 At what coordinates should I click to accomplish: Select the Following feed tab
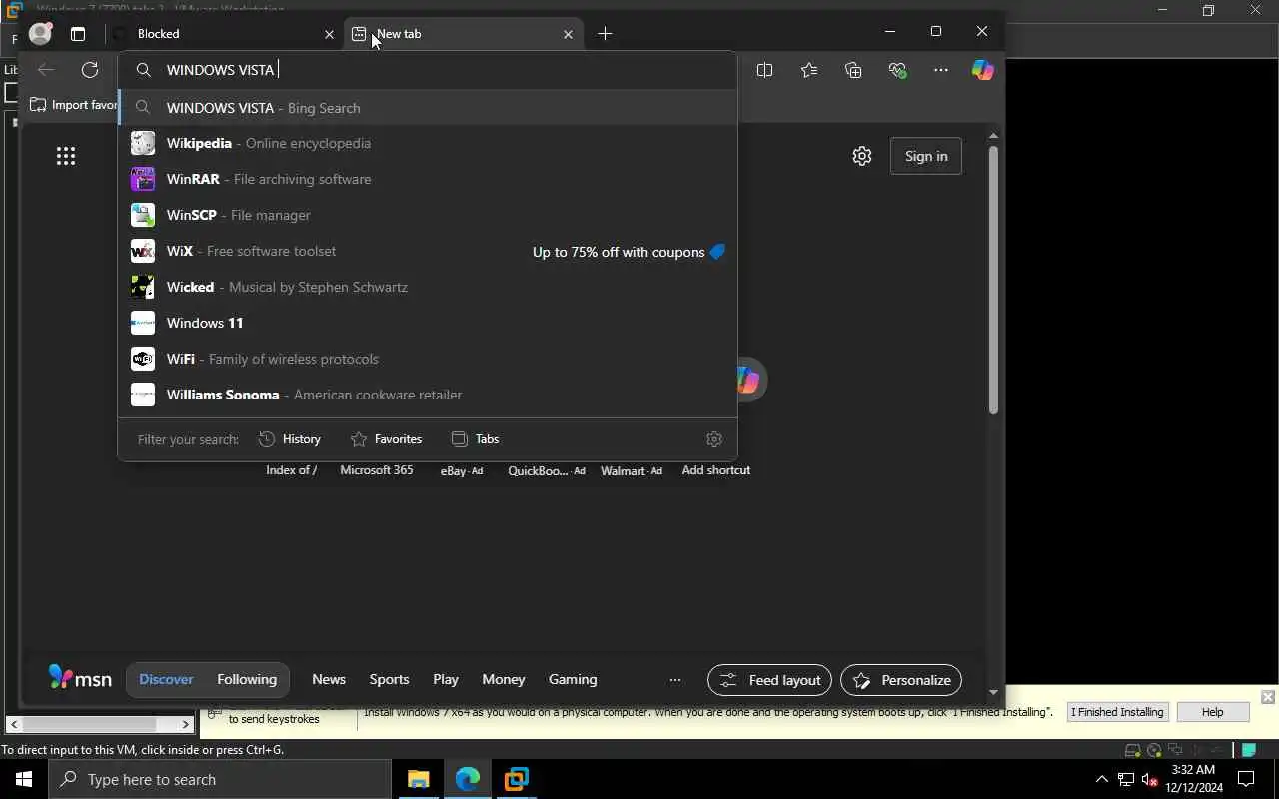[247, 679]
